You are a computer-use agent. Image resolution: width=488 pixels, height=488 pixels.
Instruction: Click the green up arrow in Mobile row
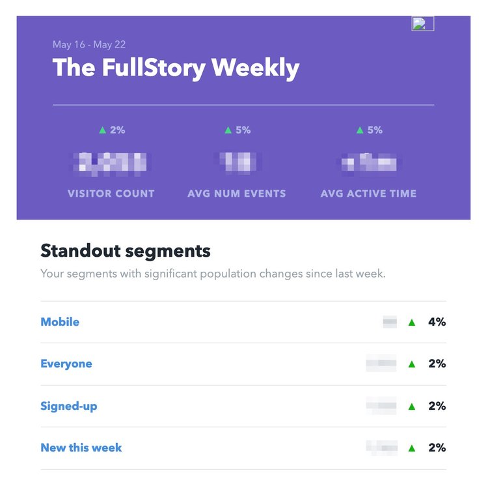(412, 323)
